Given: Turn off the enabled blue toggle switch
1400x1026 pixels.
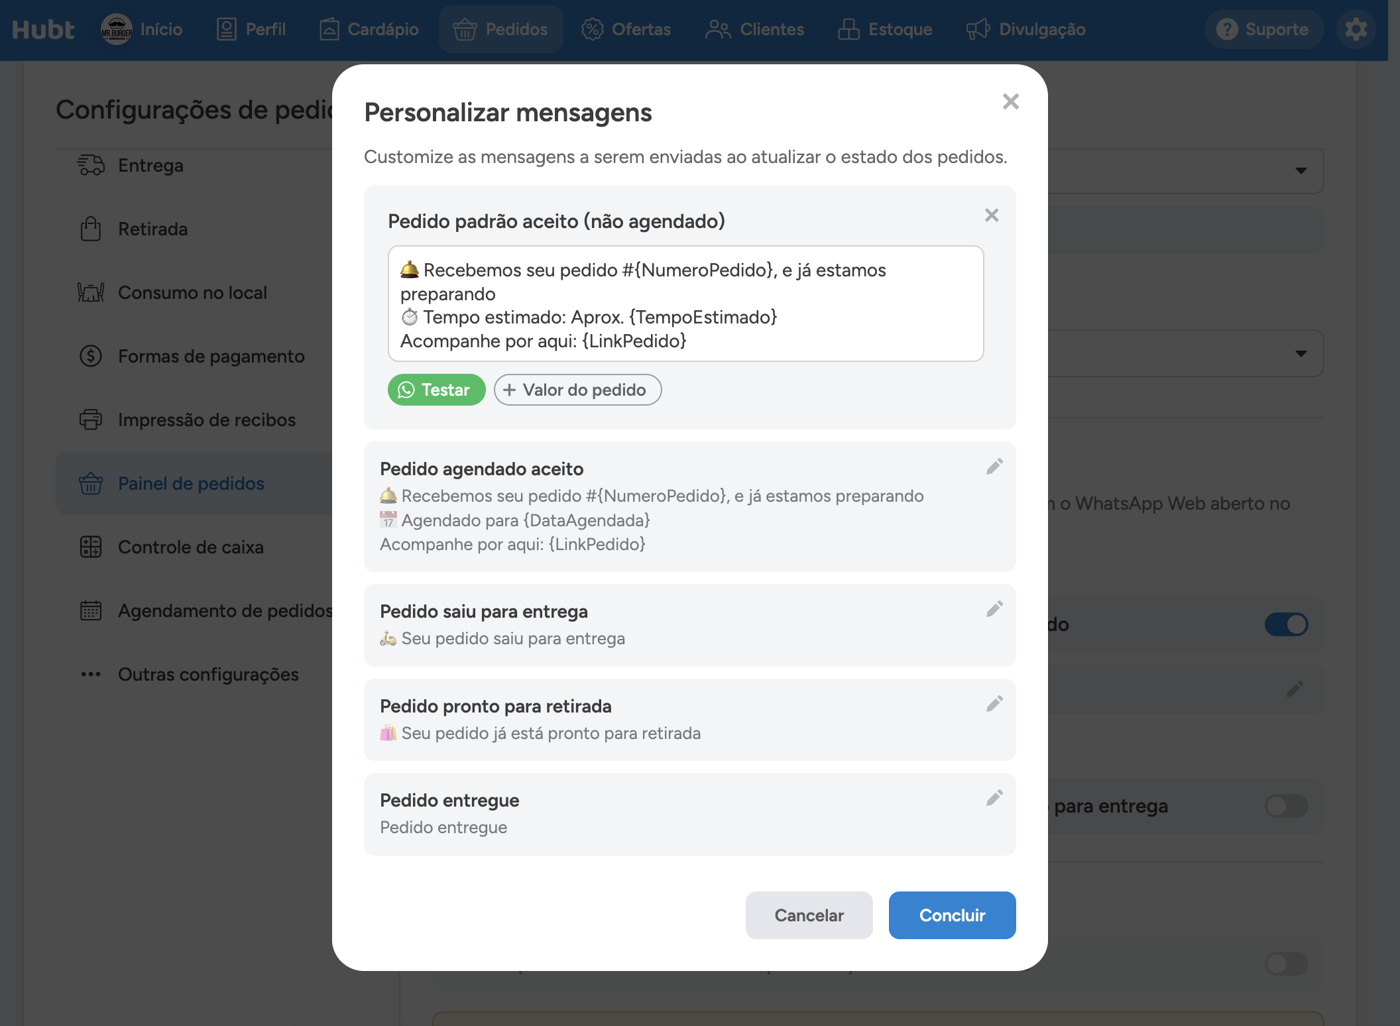Looking at the screenshot, I should click(x=1286, y=624).
